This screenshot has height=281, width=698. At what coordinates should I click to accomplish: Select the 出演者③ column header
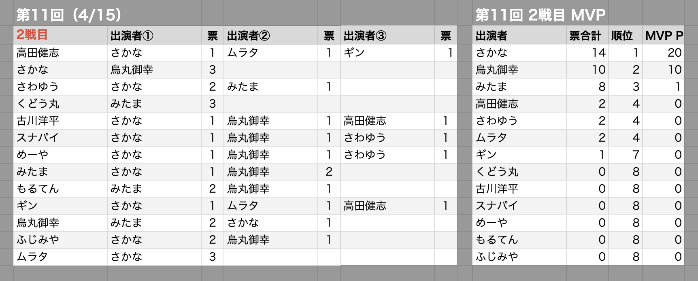click(x=387, y=35)
